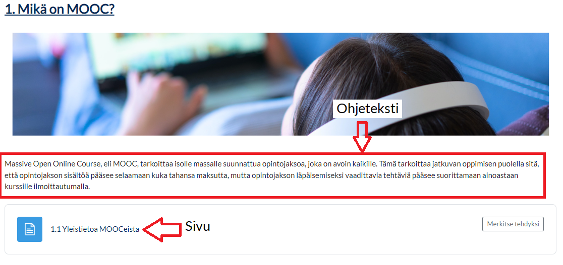This screenshot has width=563, height=265.
Task: Click the MOOC description paragraph text
Action: tap(272, 175)
